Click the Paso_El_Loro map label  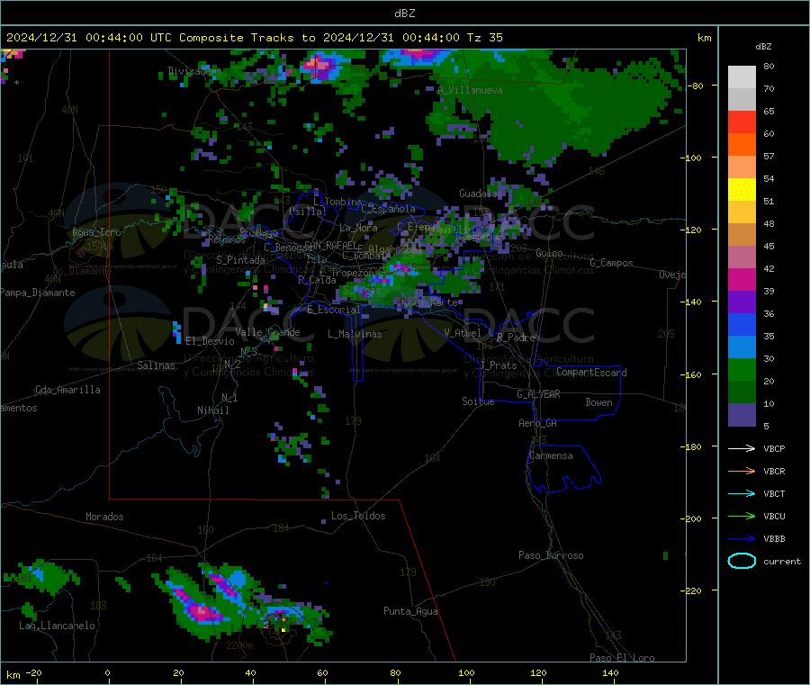622,658
